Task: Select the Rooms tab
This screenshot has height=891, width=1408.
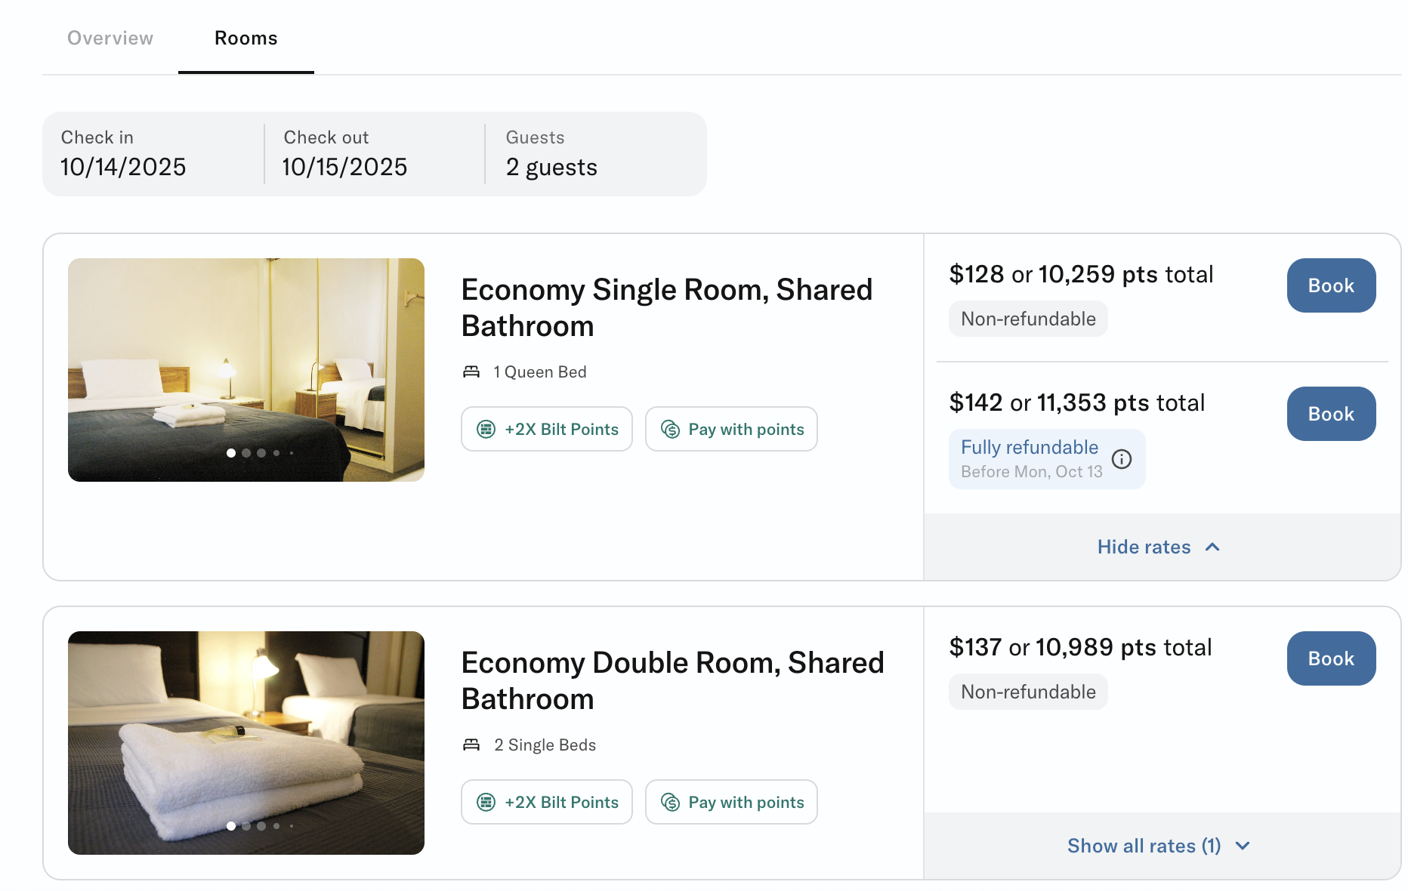Action: tap(245, 38)
